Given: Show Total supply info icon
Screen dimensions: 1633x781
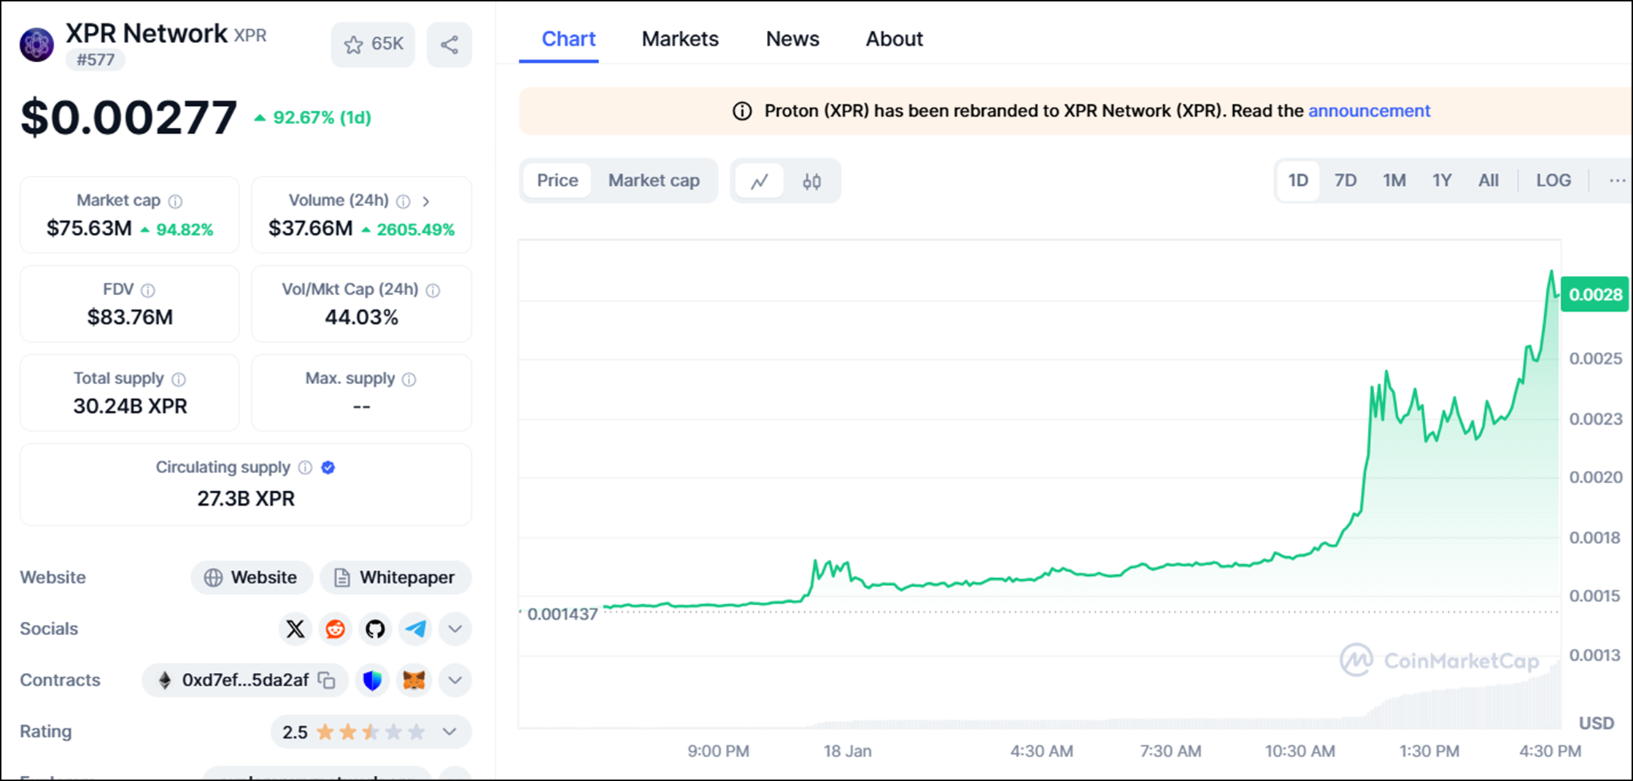Looking at the screenshot, I should click(x=179, y=380).
